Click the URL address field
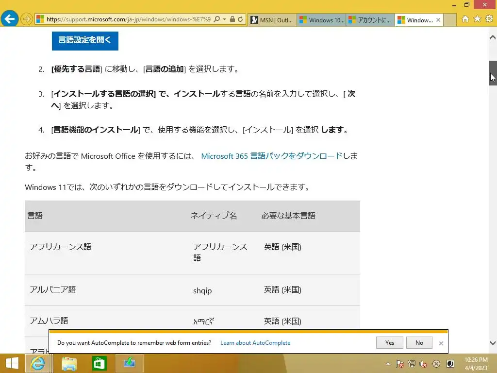497x373 pixels. [128, 19]
